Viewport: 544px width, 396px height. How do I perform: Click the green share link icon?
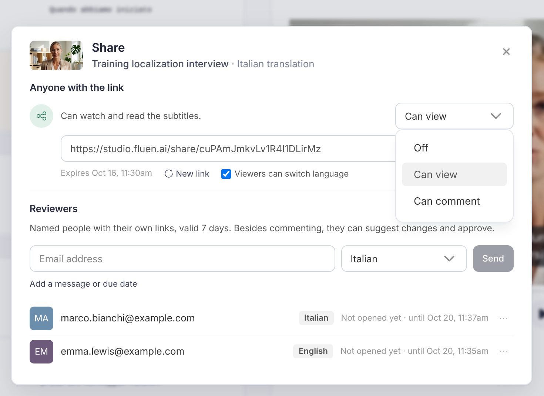[x=41, y=116]
